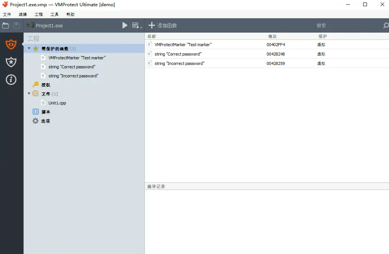Click the save project disk icon

click(x=16, y=25)
